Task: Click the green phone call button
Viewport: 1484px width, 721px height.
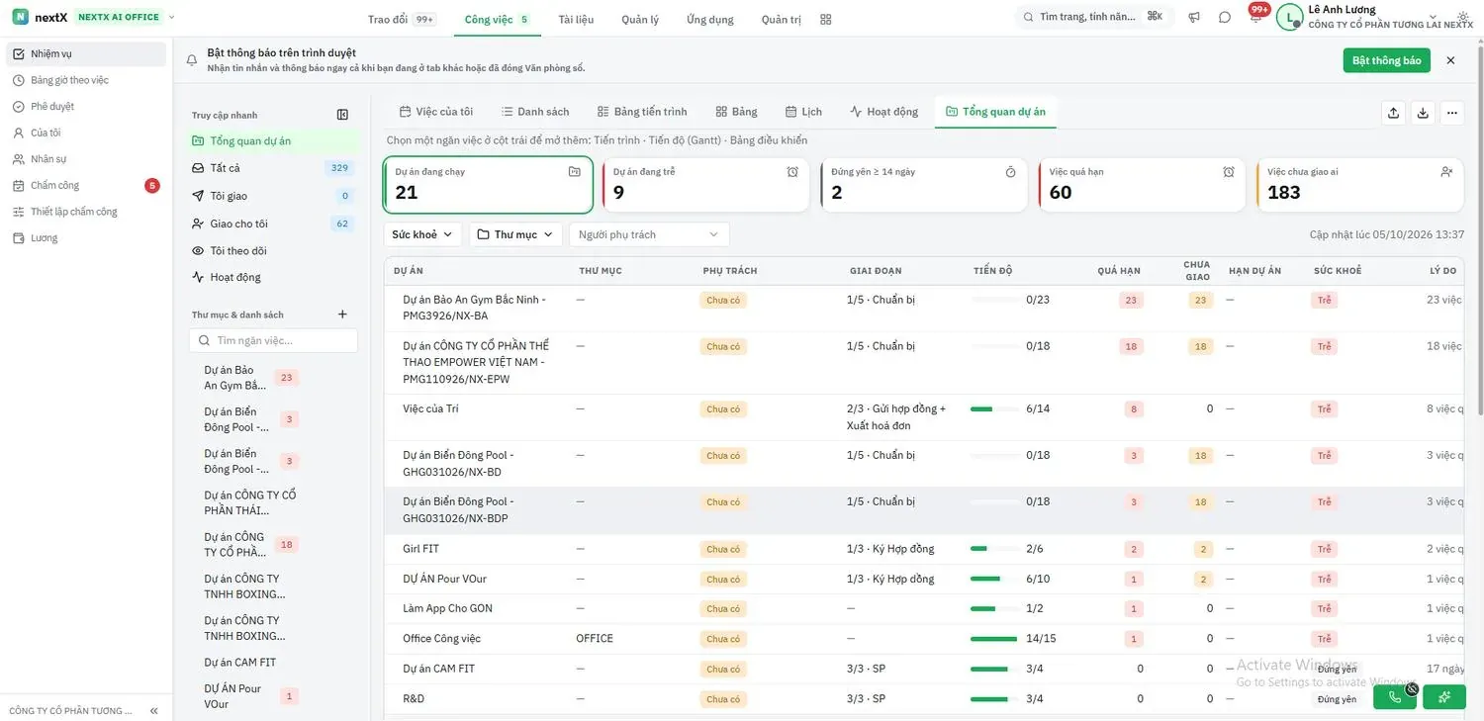Action: [1395, 697]
